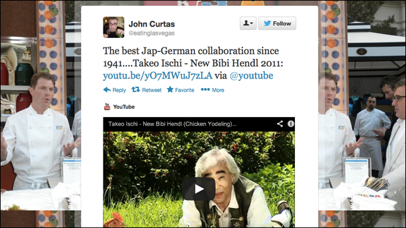This screenshot has height=228, width=406.
Task: Click the YouTube source label
Action: click(124, 107)
